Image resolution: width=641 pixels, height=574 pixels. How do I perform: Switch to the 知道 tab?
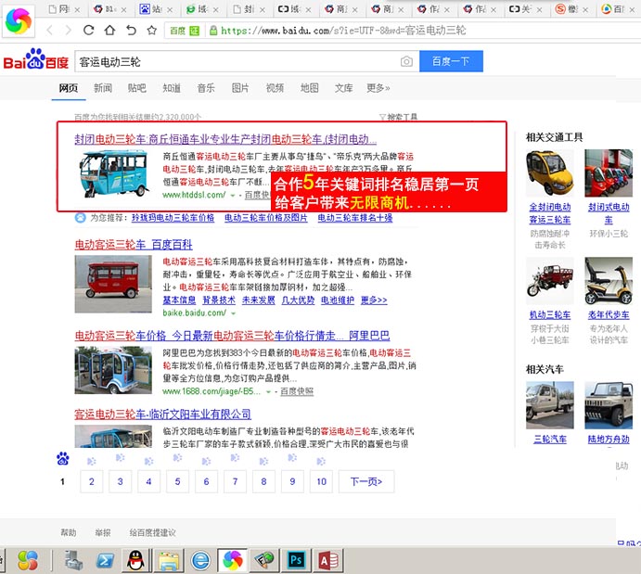[172, 88]
